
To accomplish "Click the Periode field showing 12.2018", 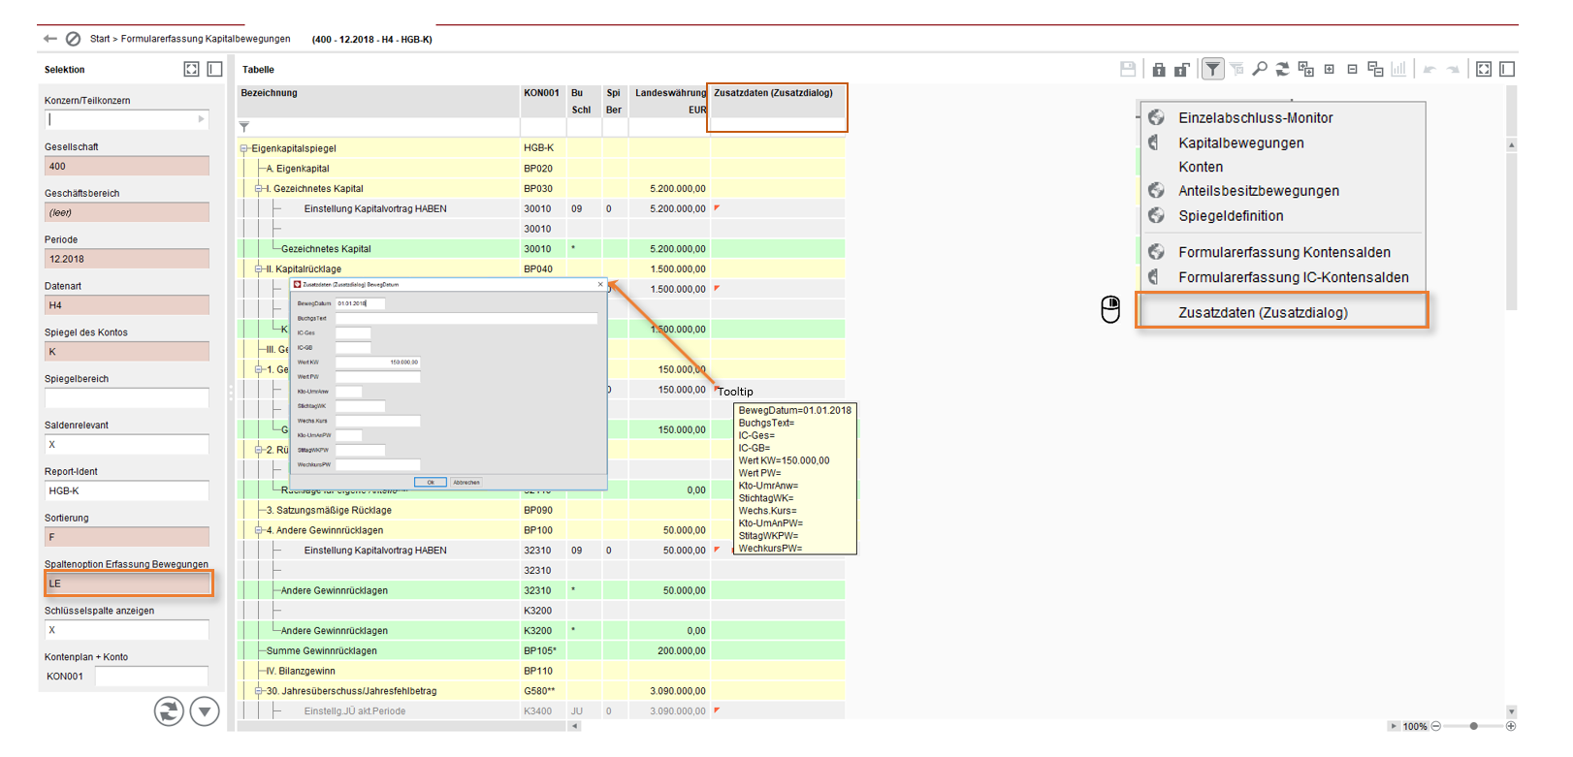I will click(126, 259).
